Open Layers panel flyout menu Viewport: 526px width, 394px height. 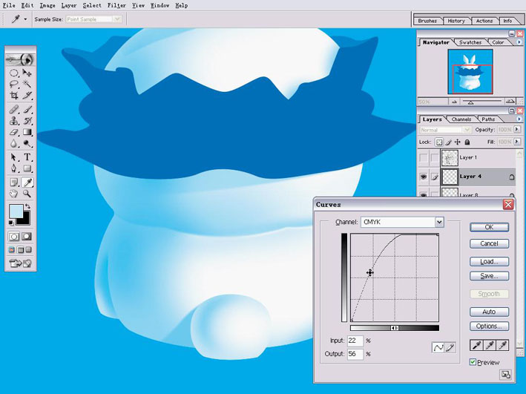tap(519, 119)
